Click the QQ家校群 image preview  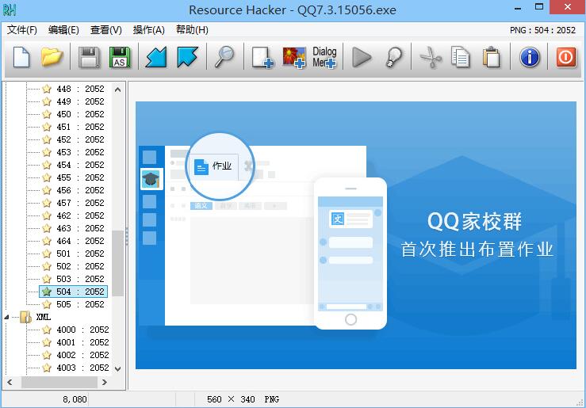tap(355, 235)
